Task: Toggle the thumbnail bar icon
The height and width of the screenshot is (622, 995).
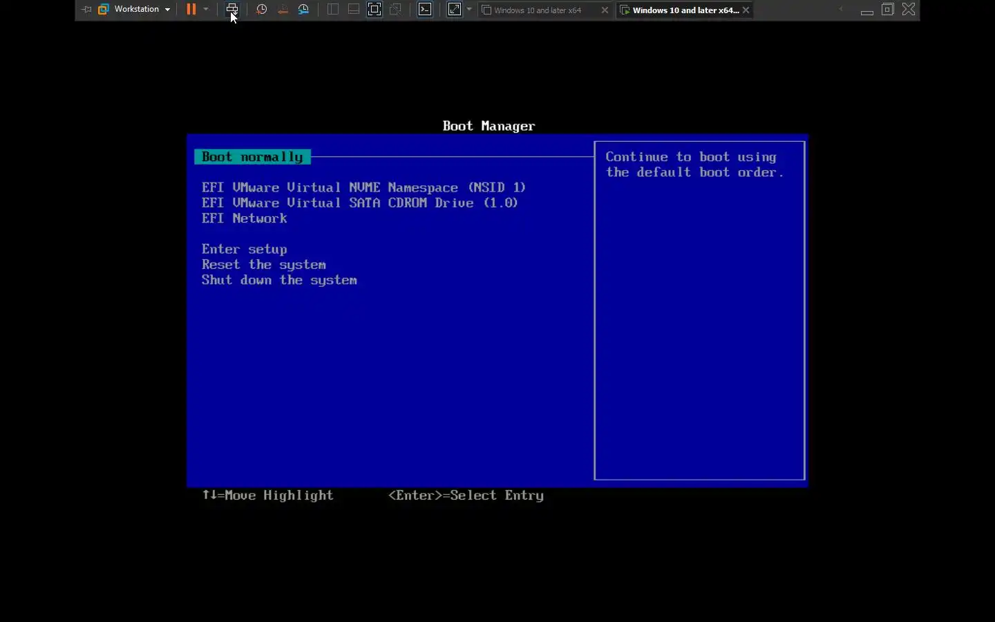Action: (x=353, y=10)
